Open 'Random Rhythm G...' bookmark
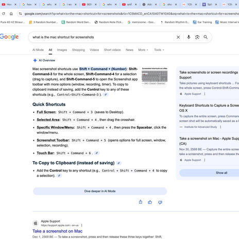 click(x=175, y=22)
